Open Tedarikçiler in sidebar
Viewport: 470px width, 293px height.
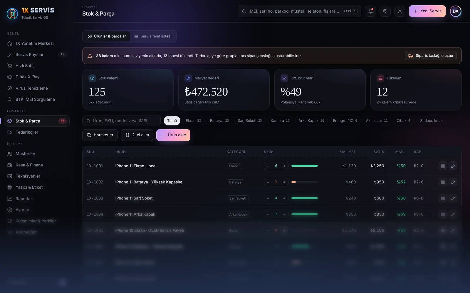pos(37,132)
